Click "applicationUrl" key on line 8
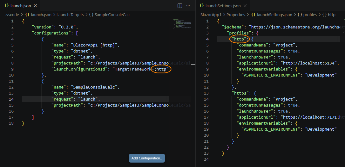Image resolution: width=345 pixels, height=167 pixels. (x=256, y=63)
